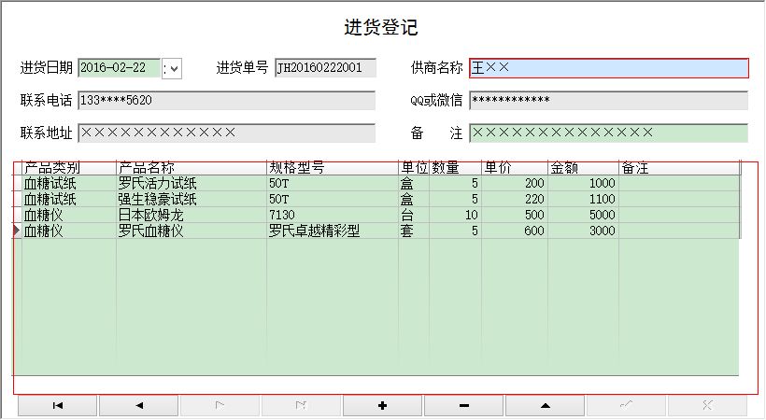The image size is (766, 420).
Task: Click the unit price cell 200
Action: coord(515,184)
